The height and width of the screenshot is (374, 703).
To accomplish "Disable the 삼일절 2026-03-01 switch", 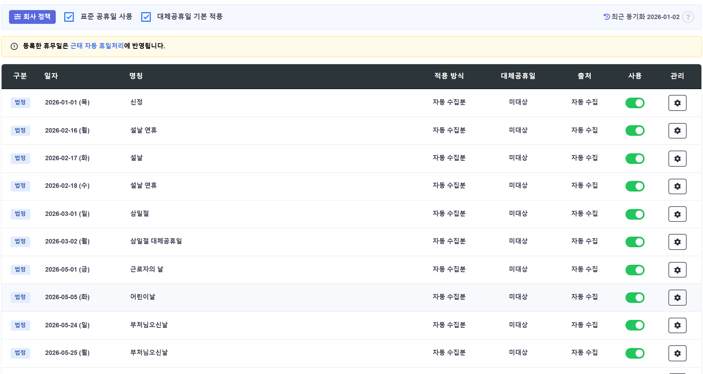I will point(635,214).
